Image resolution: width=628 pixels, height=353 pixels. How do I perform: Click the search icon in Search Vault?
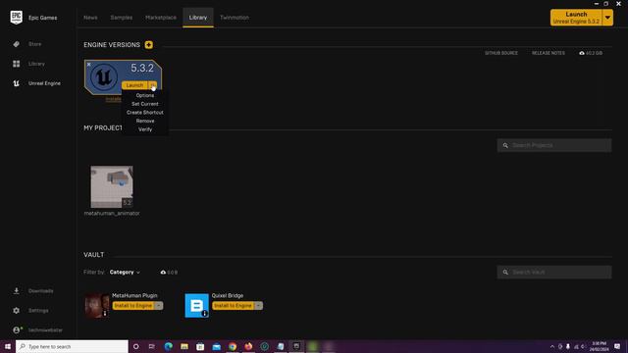pos(505,273)
